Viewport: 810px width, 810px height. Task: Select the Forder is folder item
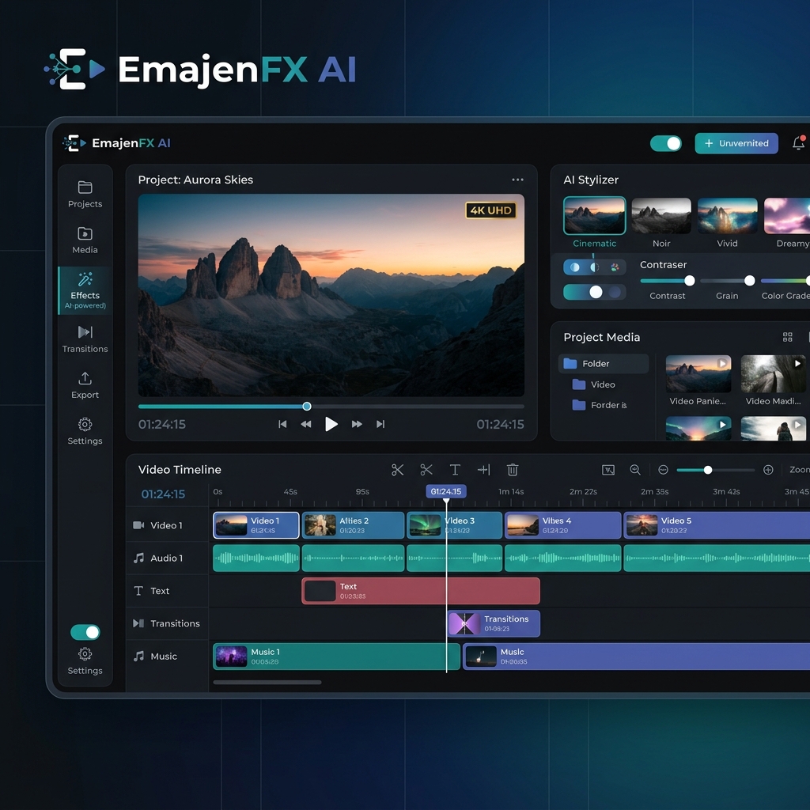600,406
